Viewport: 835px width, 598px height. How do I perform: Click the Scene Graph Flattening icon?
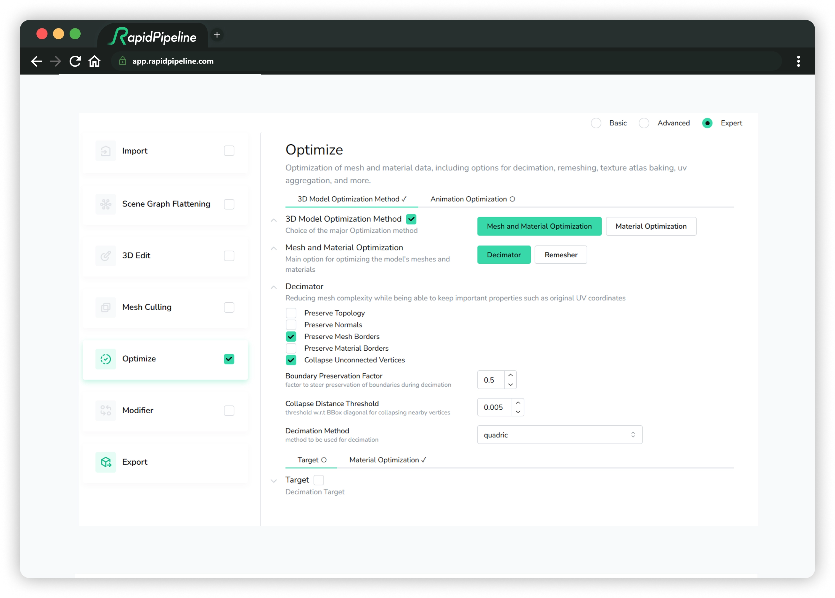click(x=106, y=204)
